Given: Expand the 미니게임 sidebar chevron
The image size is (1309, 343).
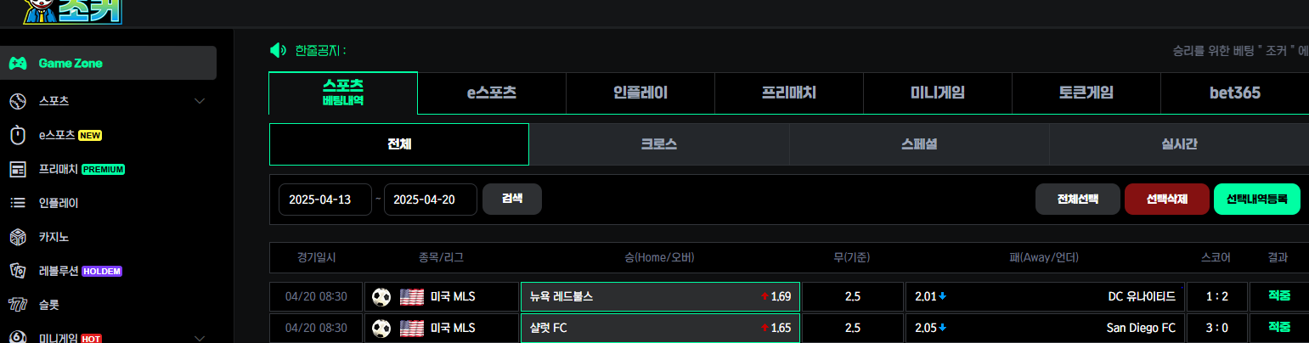Looking at the screenshot, I should 200,338.
